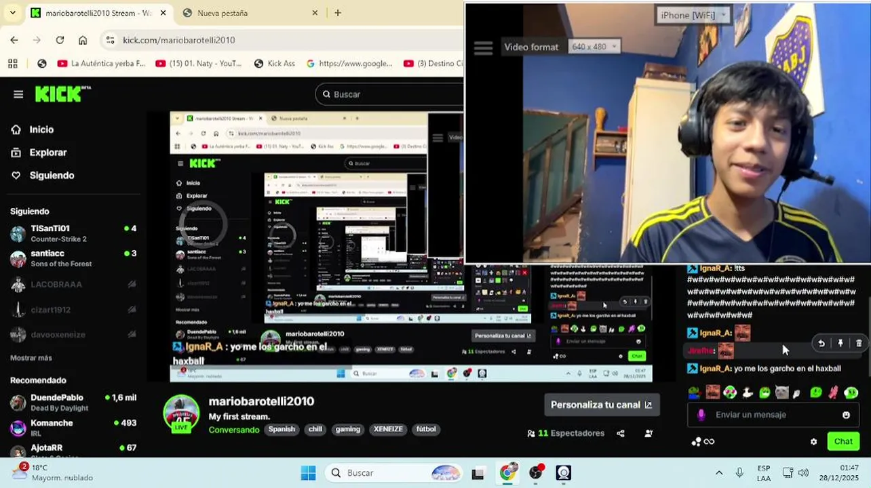The height and width of the screenshot is (488, 871).
Task: Open chat settings gear
Action: click(x=813, y=442)
